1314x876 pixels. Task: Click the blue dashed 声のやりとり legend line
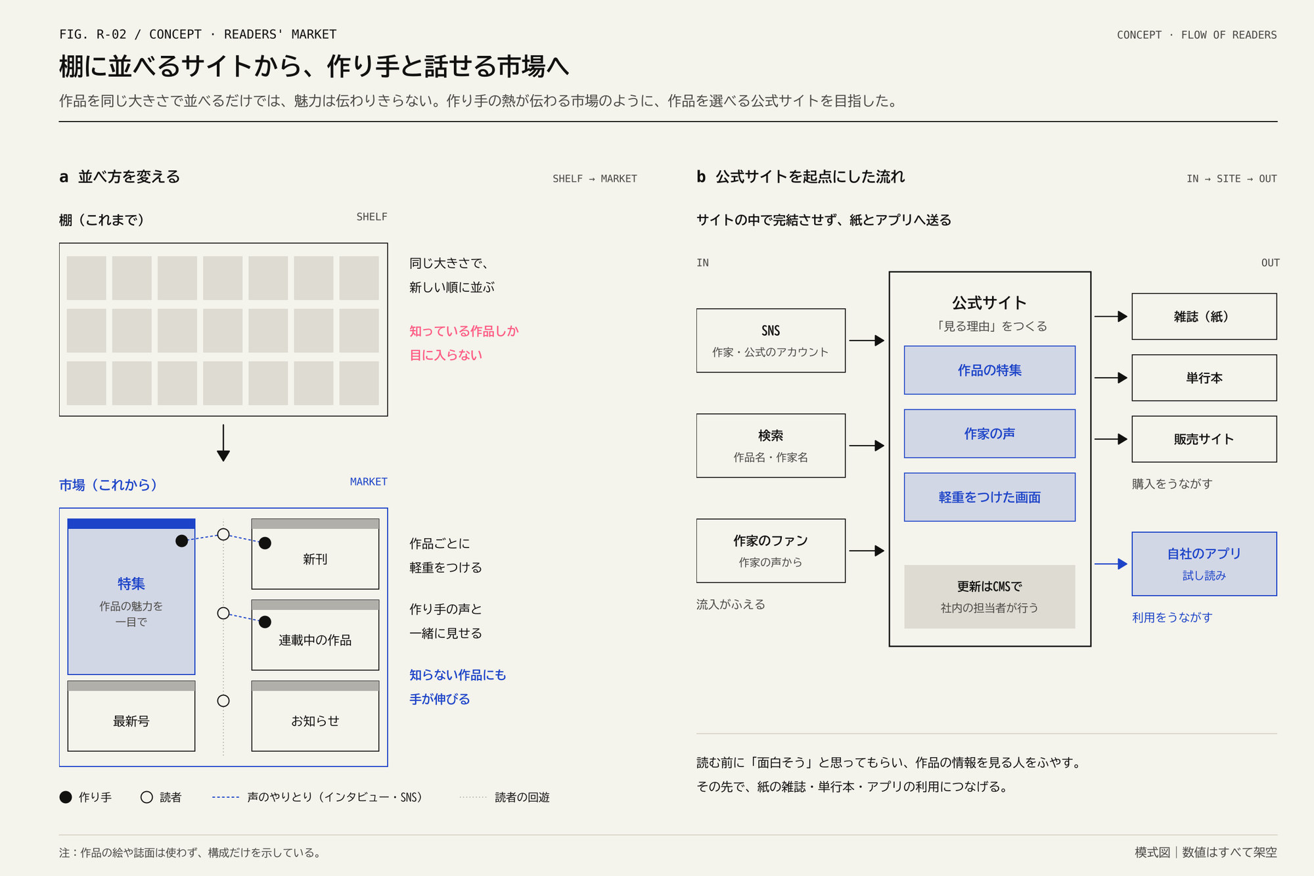[x=225, y=797]
